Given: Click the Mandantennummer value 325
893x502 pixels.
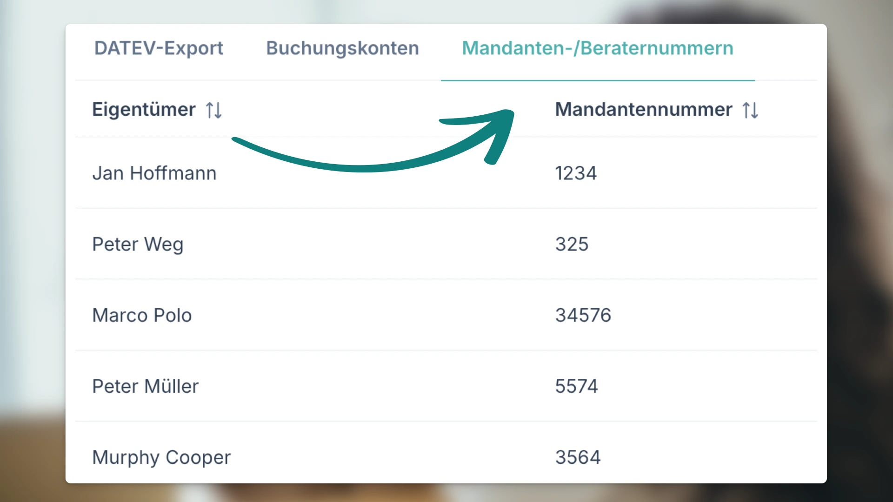Looking at the screenshot, I should pos(572,244).
